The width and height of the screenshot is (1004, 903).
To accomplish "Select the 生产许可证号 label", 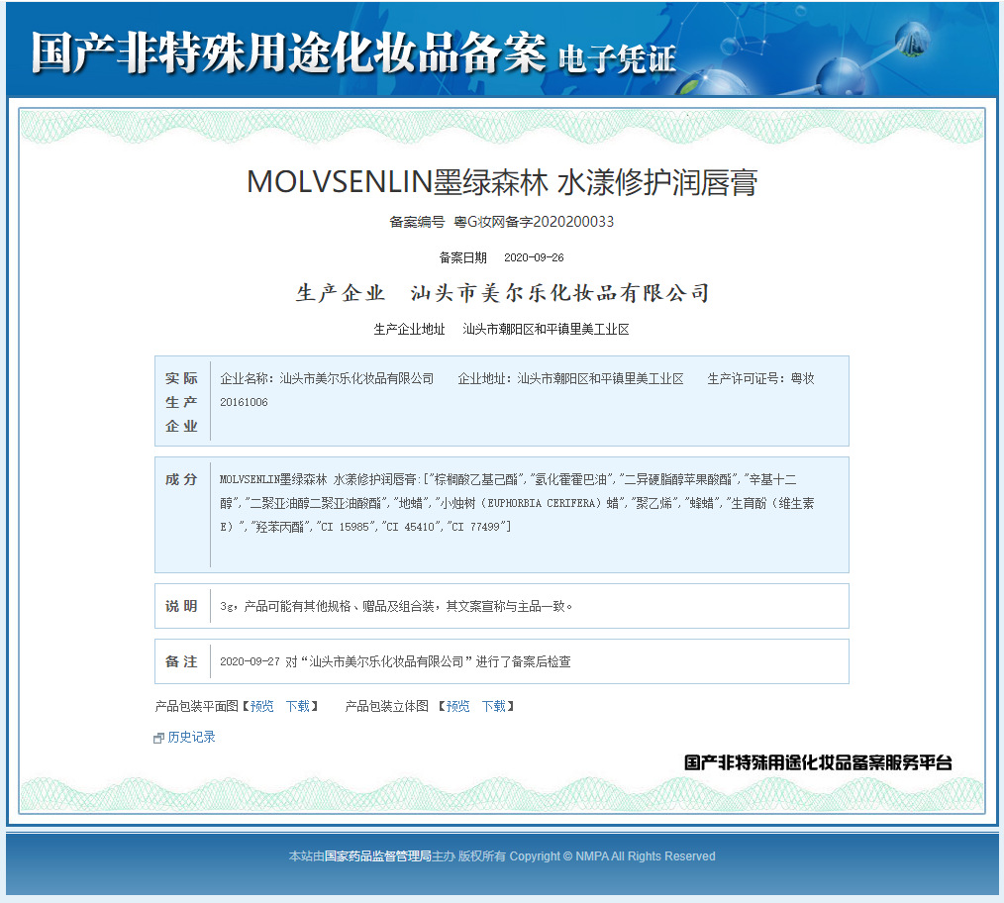I will (746, 378).
